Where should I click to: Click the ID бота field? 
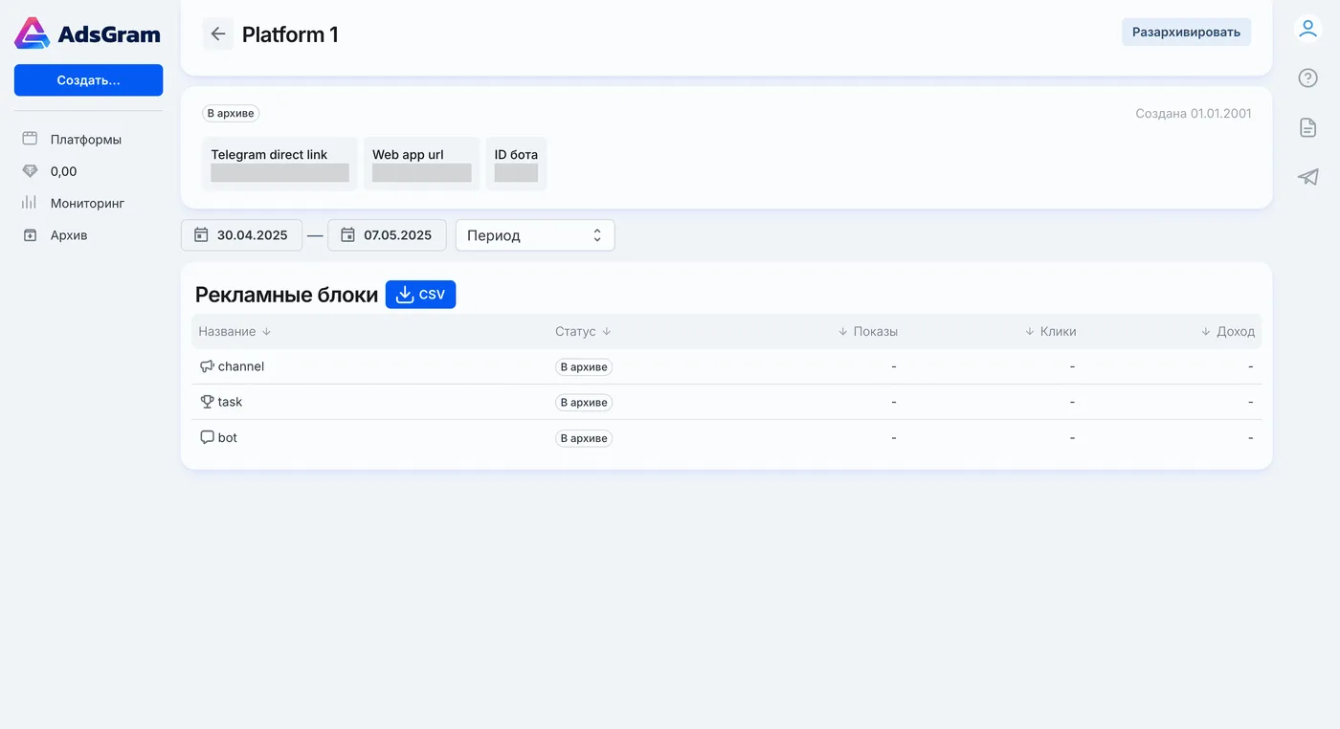point(516,164)
